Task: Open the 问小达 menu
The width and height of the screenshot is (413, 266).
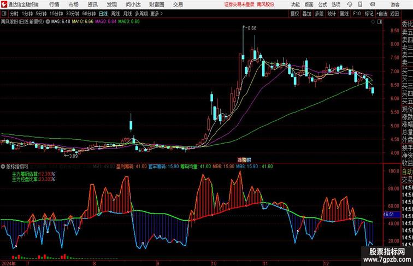Action: (133, 4)
